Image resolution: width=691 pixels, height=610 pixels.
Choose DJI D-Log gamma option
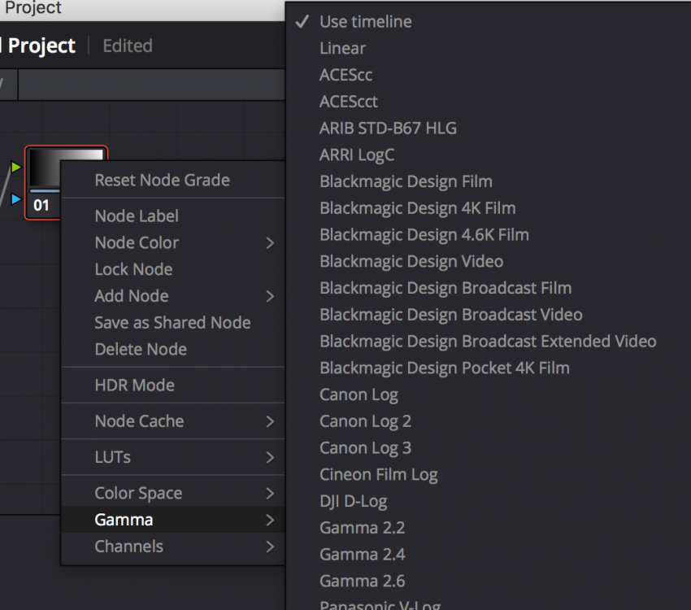(x=353, y=501)
